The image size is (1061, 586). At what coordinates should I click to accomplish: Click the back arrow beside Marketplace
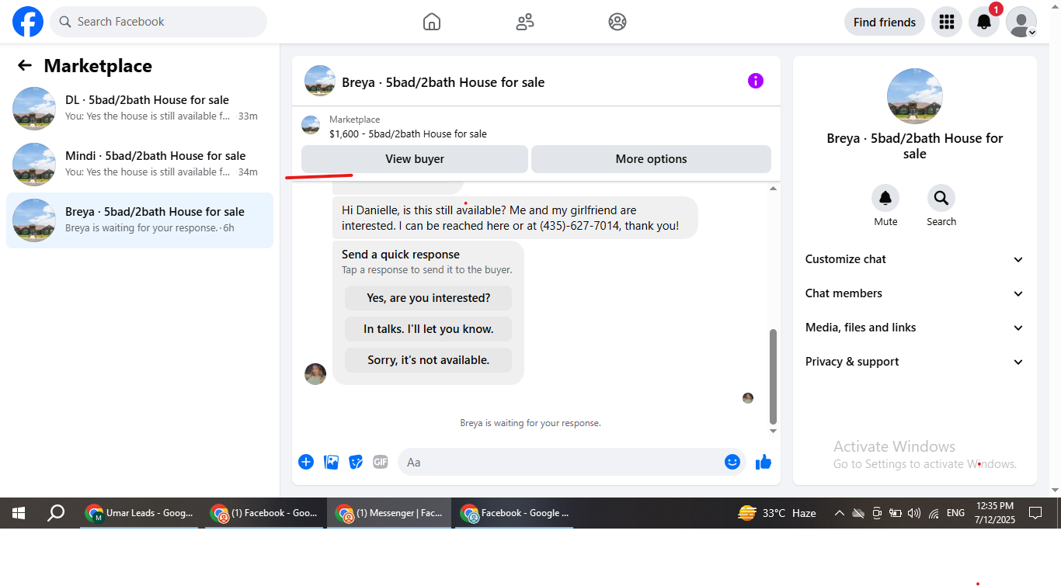pos(25,66)
